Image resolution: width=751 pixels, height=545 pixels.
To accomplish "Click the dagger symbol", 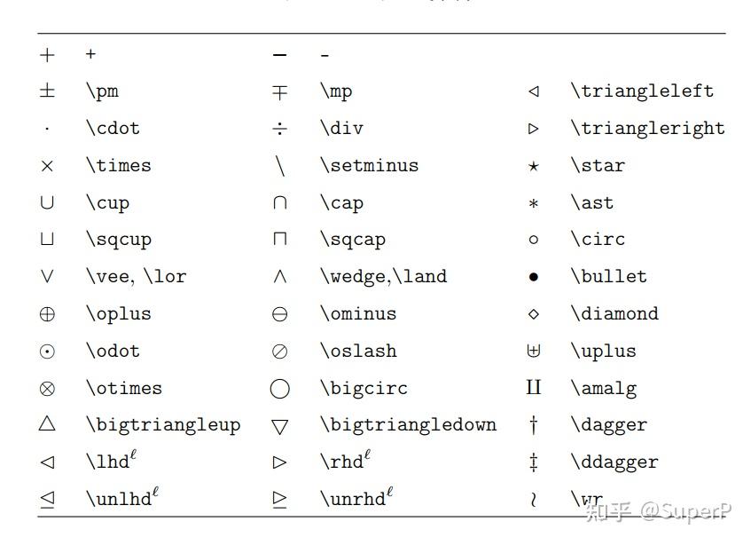I will click(x=533, y=425).
